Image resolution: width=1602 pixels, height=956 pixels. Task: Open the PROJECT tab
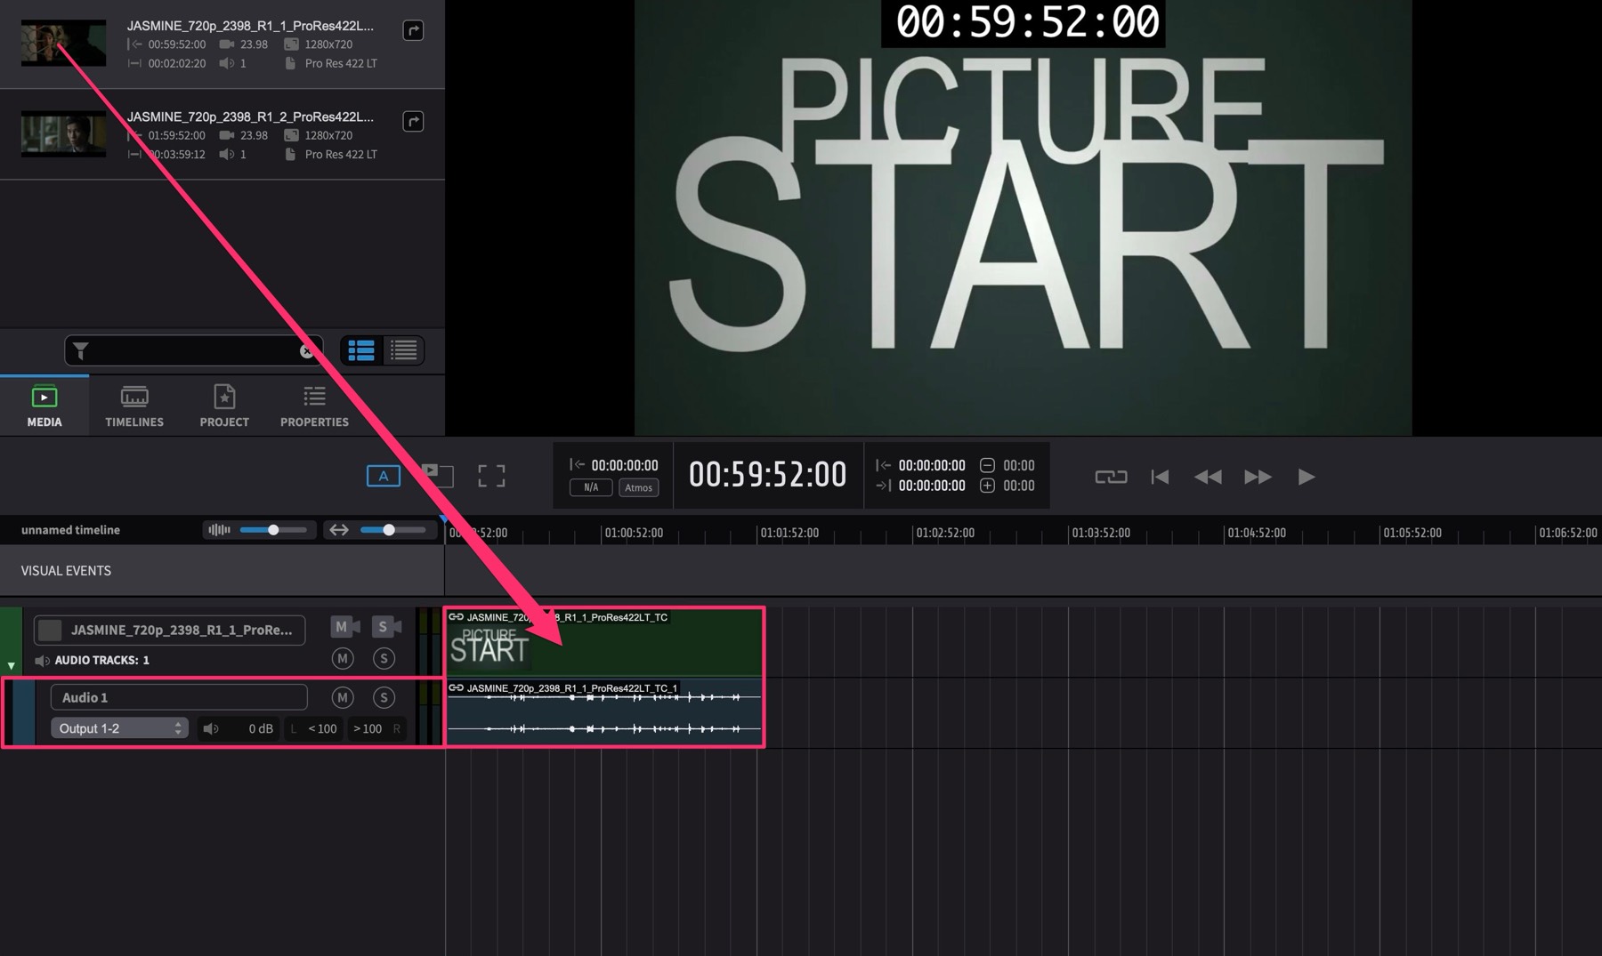[224, 406]
